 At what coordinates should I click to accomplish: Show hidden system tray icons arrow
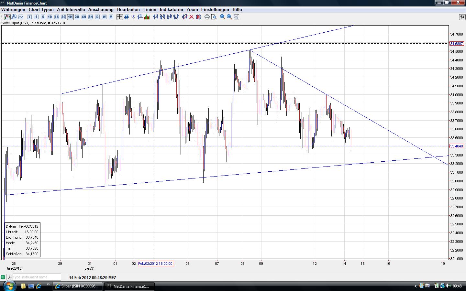tap(416, 286)
